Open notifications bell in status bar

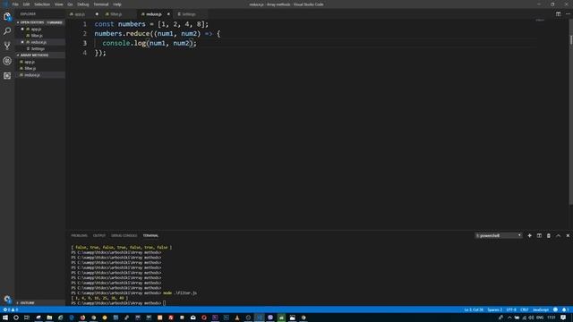click(565, 309)
